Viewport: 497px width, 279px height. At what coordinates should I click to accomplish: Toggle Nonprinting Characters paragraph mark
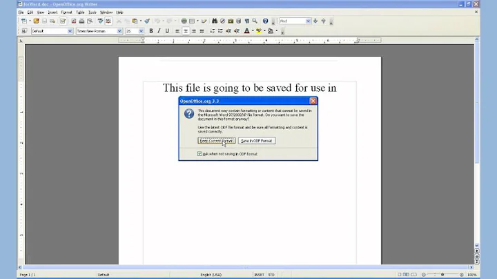click(246, 21)
